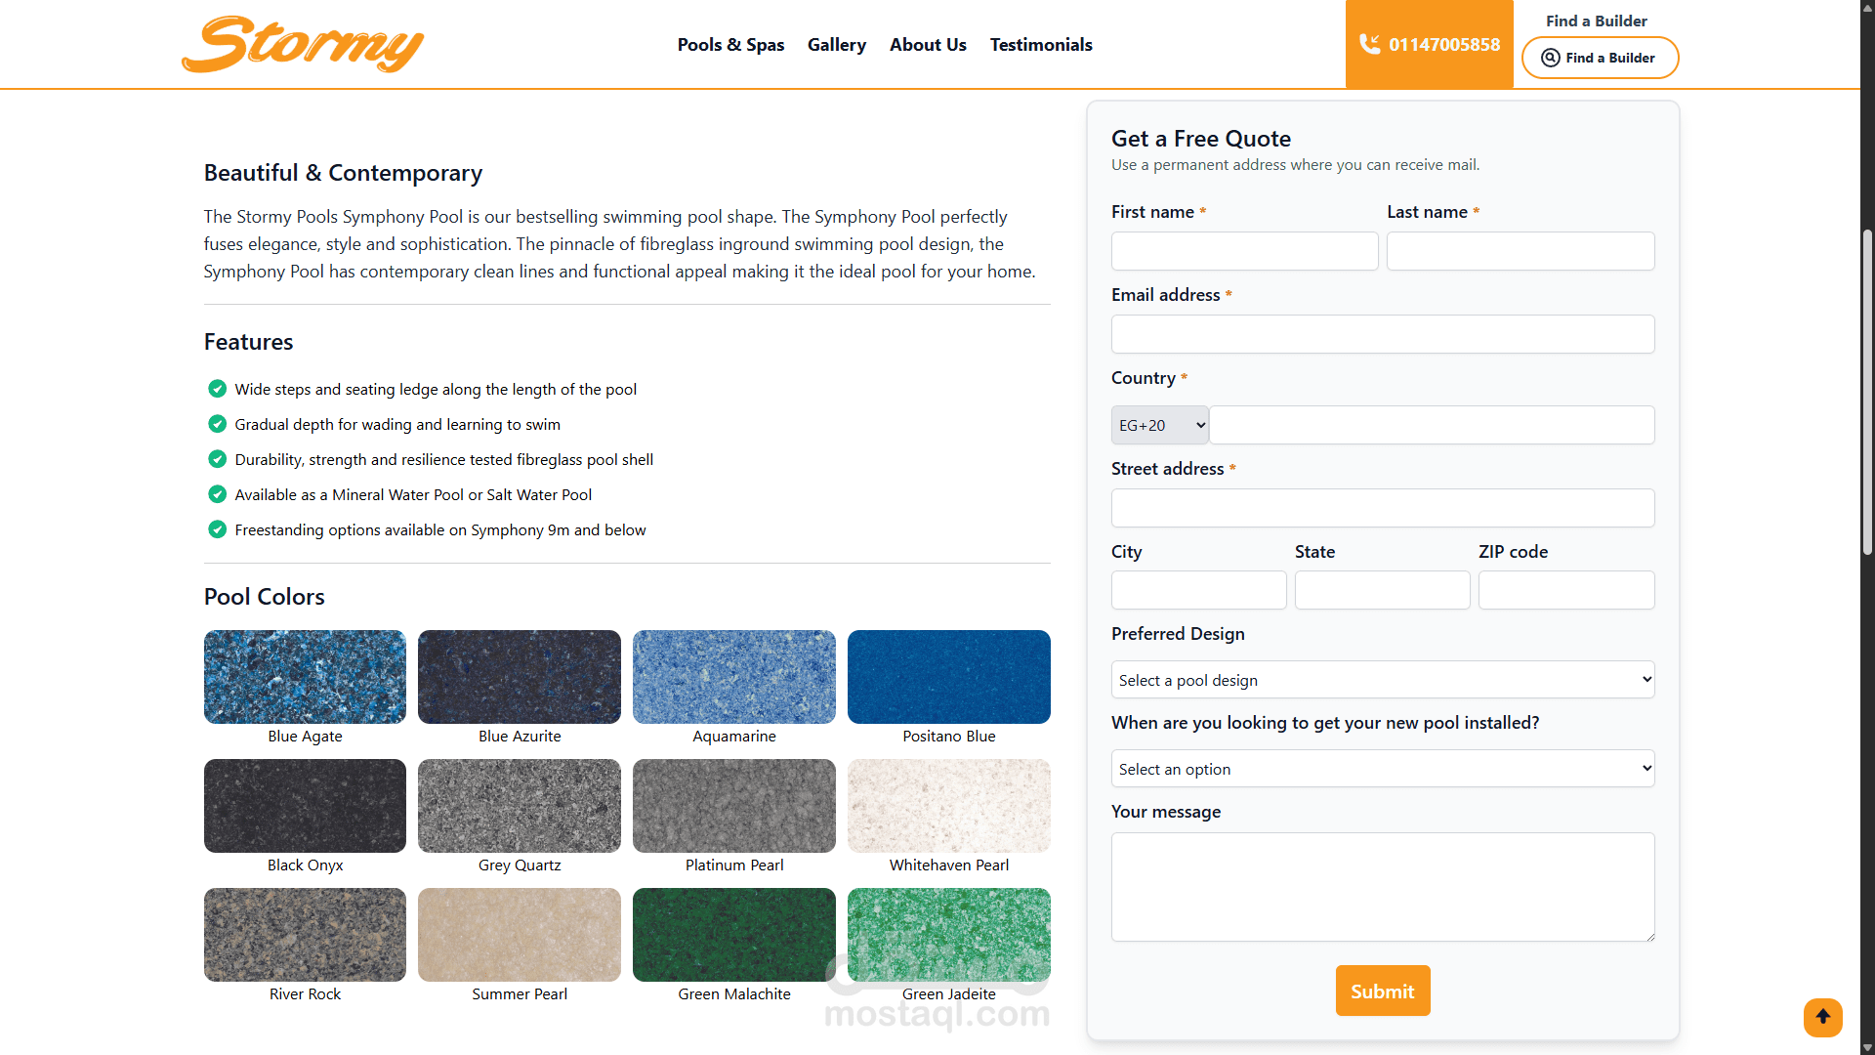This screenshot has width=1875, height=1055.
Task: Select the Blue Agate color swatch
Action: coord(305,677)
